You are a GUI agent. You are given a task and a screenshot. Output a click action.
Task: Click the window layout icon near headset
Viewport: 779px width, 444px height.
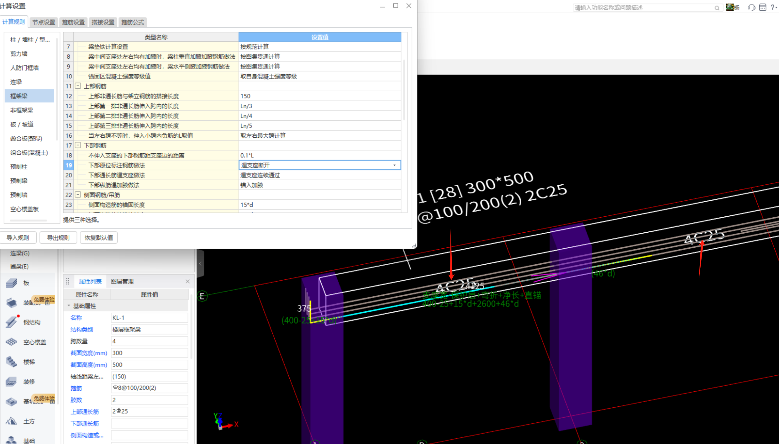[x=763, y=8]
